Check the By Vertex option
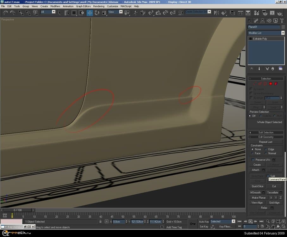 pyautogui.click(x=251, y=89)
